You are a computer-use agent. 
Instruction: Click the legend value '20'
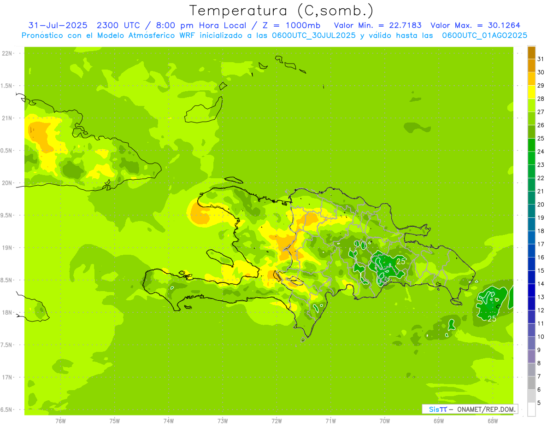point(541,205)
